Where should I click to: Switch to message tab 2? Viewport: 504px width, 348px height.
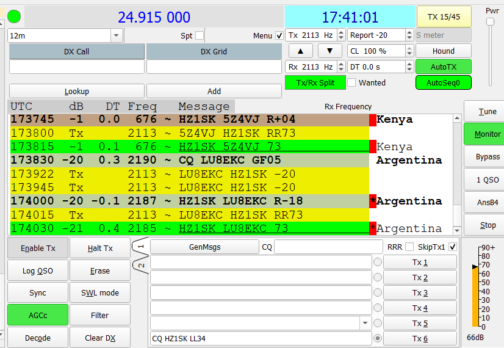141,266
